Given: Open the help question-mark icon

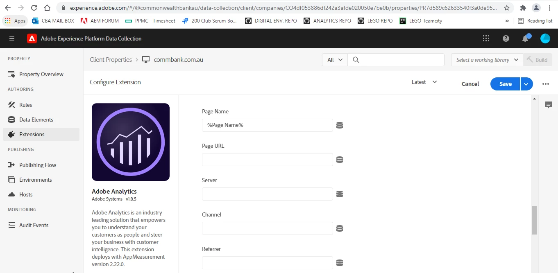Looking at the screenshot, I should coord(506,38).
